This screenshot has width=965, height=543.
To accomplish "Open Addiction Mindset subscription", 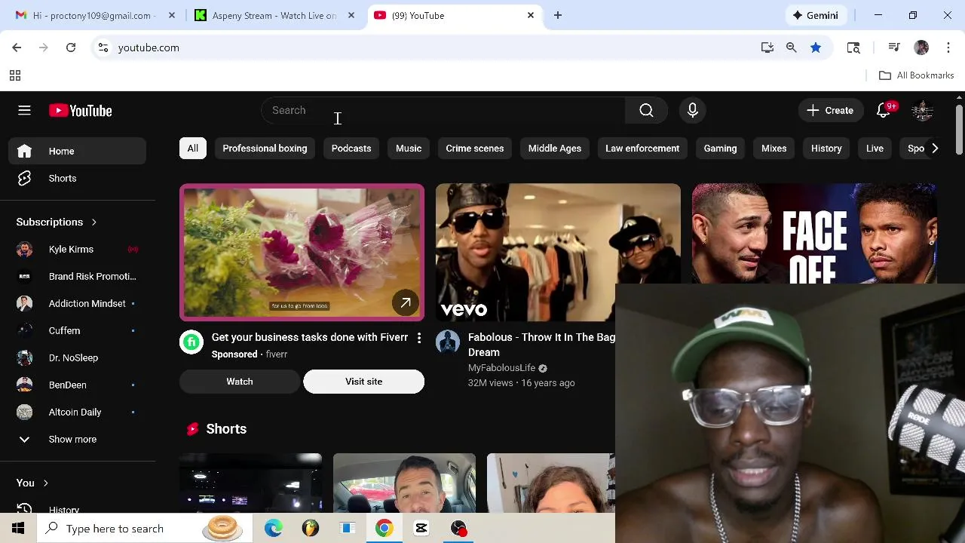I will coord(78,303).
